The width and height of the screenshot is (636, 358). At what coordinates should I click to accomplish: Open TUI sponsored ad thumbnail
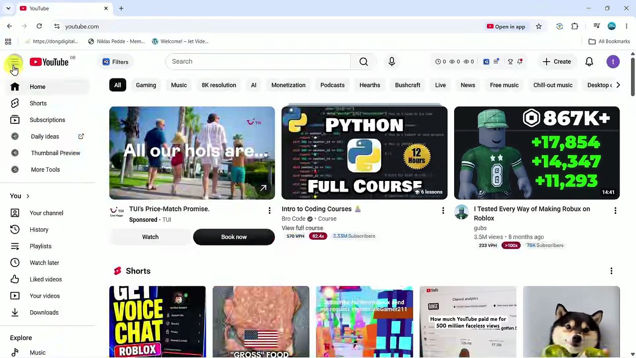(192, 153)
